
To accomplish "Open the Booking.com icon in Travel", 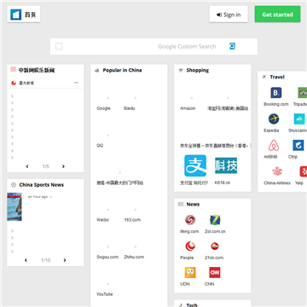I will (275, 93).
